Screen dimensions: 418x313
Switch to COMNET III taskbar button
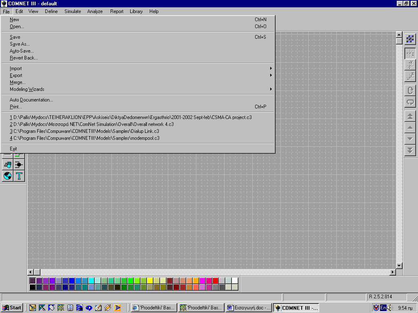296,308
